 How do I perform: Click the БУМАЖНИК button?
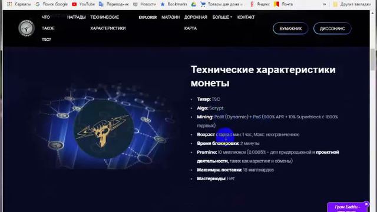pyautogui.click(x=290, y=28)
